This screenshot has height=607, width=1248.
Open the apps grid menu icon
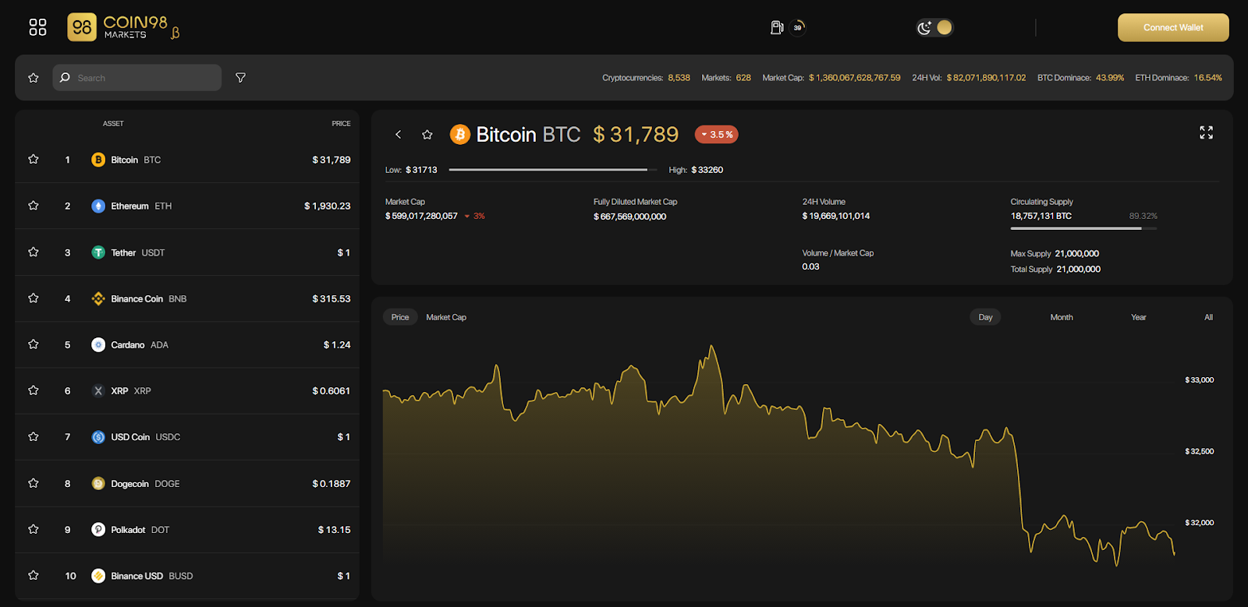pyautogui.click(x=37, y=27)
